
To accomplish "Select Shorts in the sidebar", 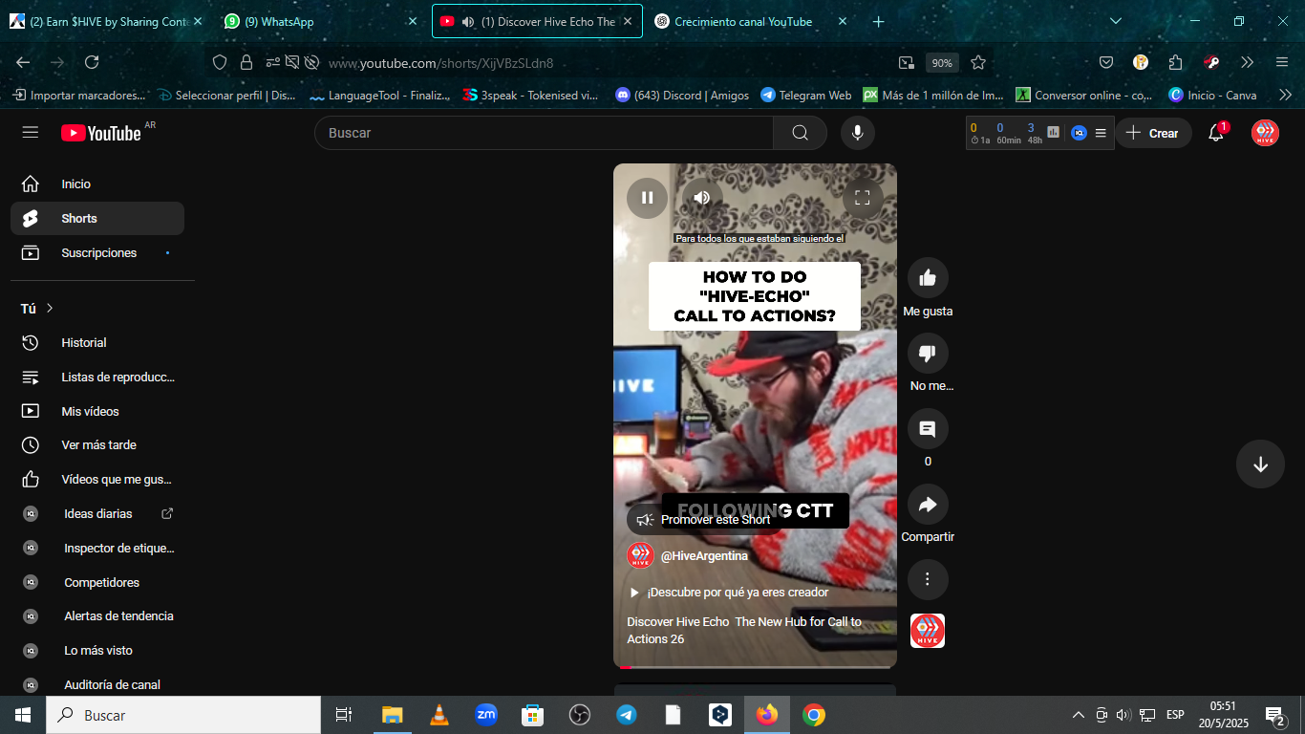I will pyautogui.click(x=97, y=219).
